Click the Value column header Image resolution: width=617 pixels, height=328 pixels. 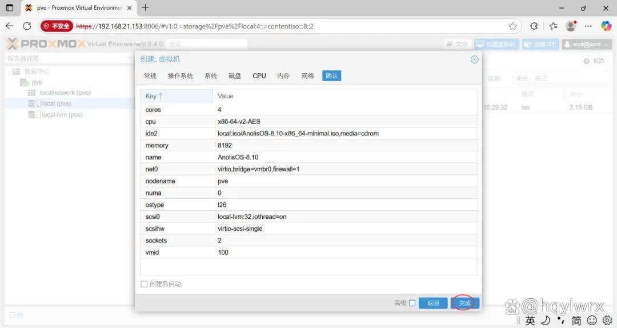tap(345, 96)
